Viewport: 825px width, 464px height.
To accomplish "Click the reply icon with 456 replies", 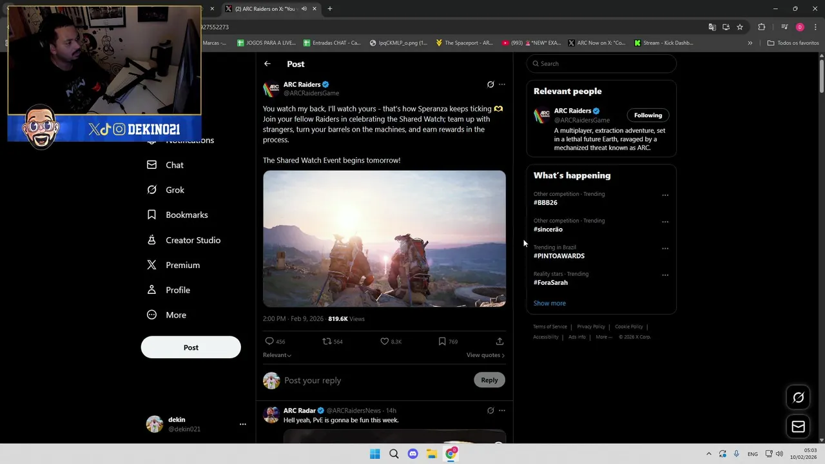I will [269, 342].
